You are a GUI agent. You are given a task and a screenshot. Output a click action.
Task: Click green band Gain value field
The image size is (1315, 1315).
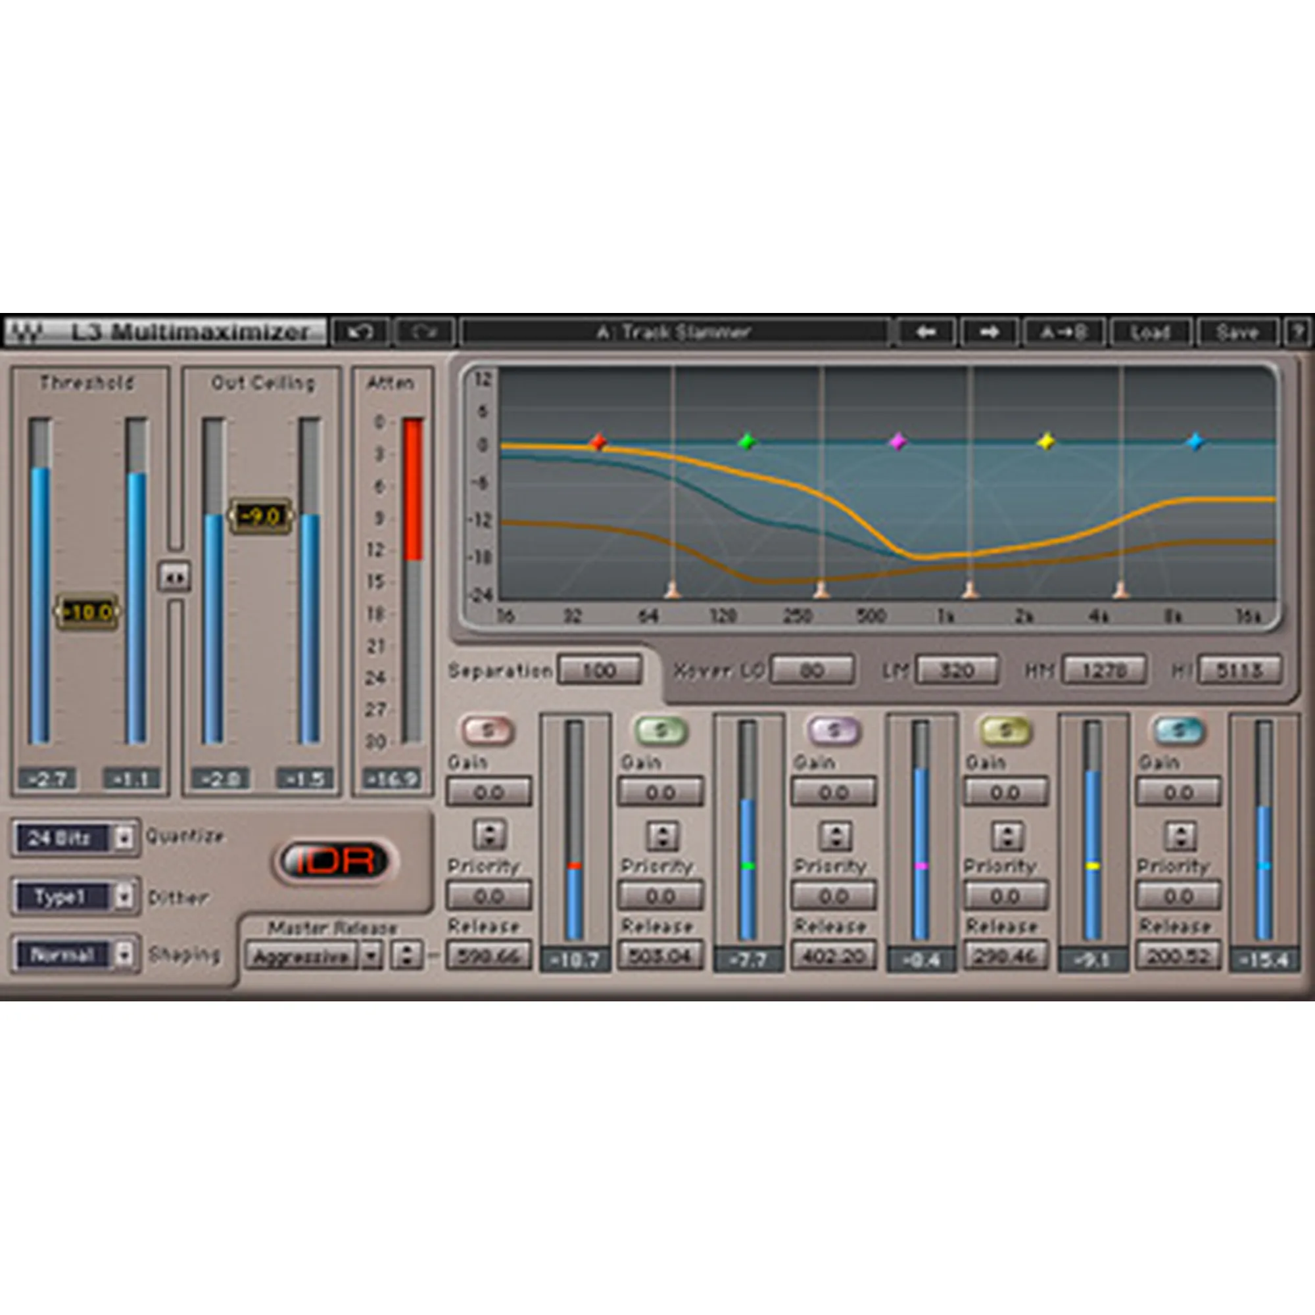point(661,792)
